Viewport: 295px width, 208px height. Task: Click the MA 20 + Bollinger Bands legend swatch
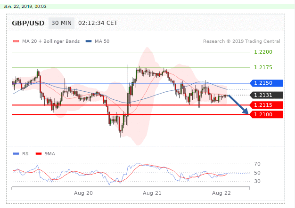pyautogui.click(x=16, y=41)
